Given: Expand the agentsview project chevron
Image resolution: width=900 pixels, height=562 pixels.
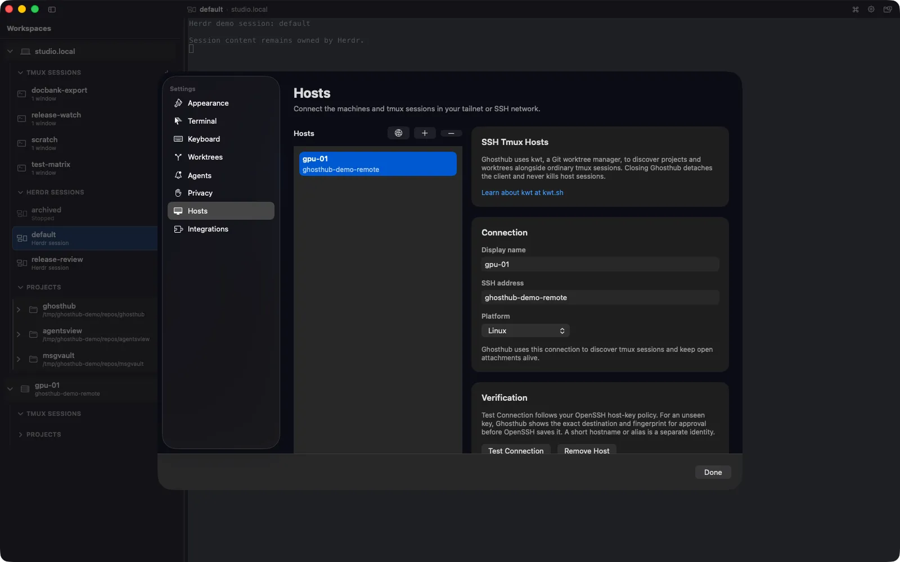Looking at the screenshot, I should tap(19, 334).
